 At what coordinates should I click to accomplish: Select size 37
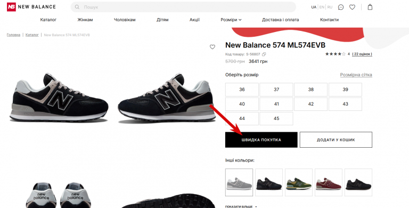click(276, 90)
